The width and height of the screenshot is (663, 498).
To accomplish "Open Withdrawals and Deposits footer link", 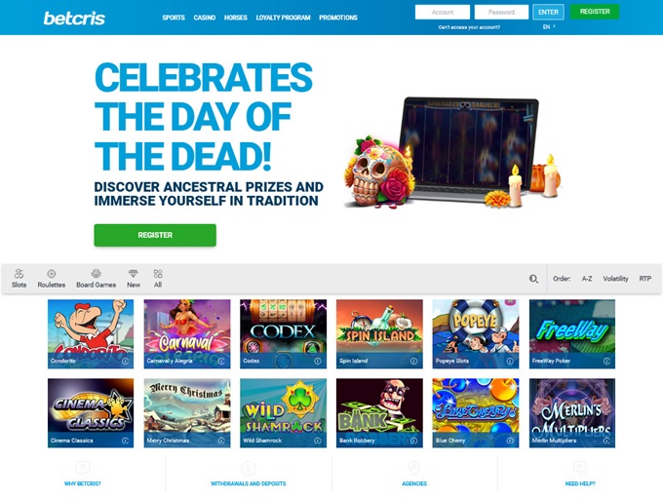I will (249, 483).
